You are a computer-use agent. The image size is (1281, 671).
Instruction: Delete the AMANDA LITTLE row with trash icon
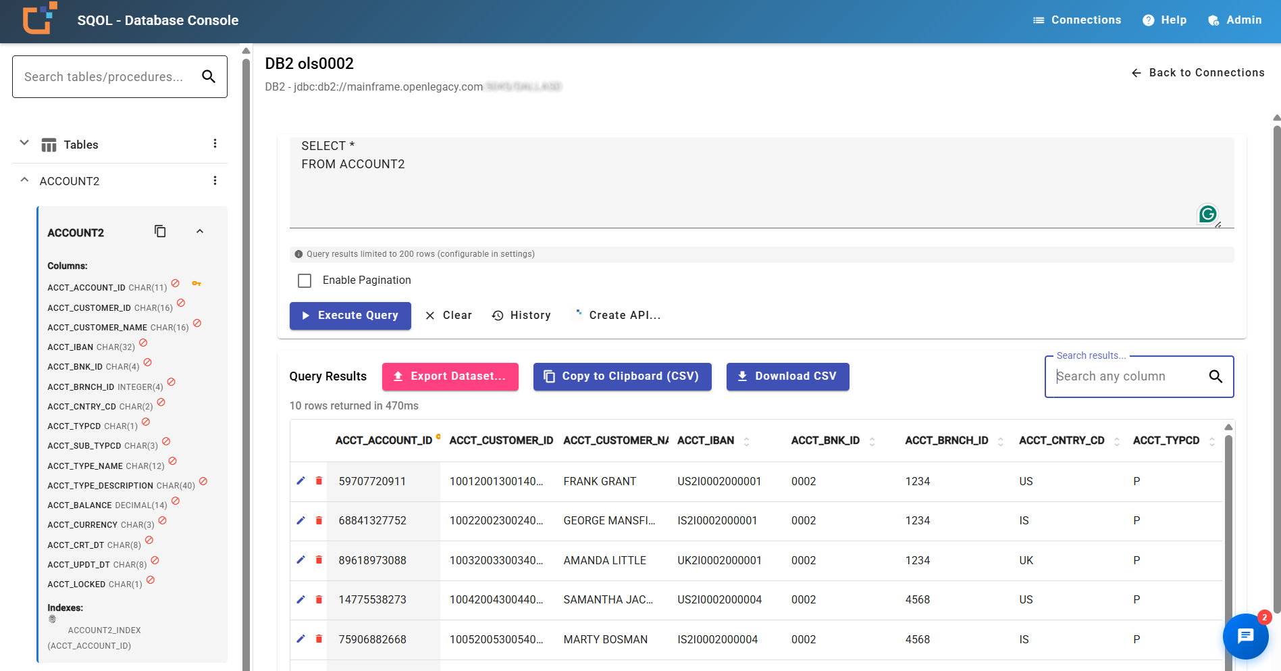click(x=318, y=560)
